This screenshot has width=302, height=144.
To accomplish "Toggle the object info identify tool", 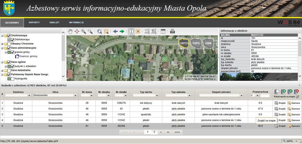I will point(131,31).
